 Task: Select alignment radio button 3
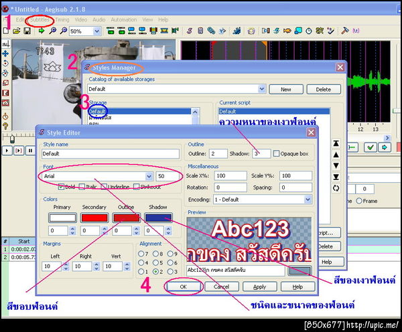click(170, 272)
